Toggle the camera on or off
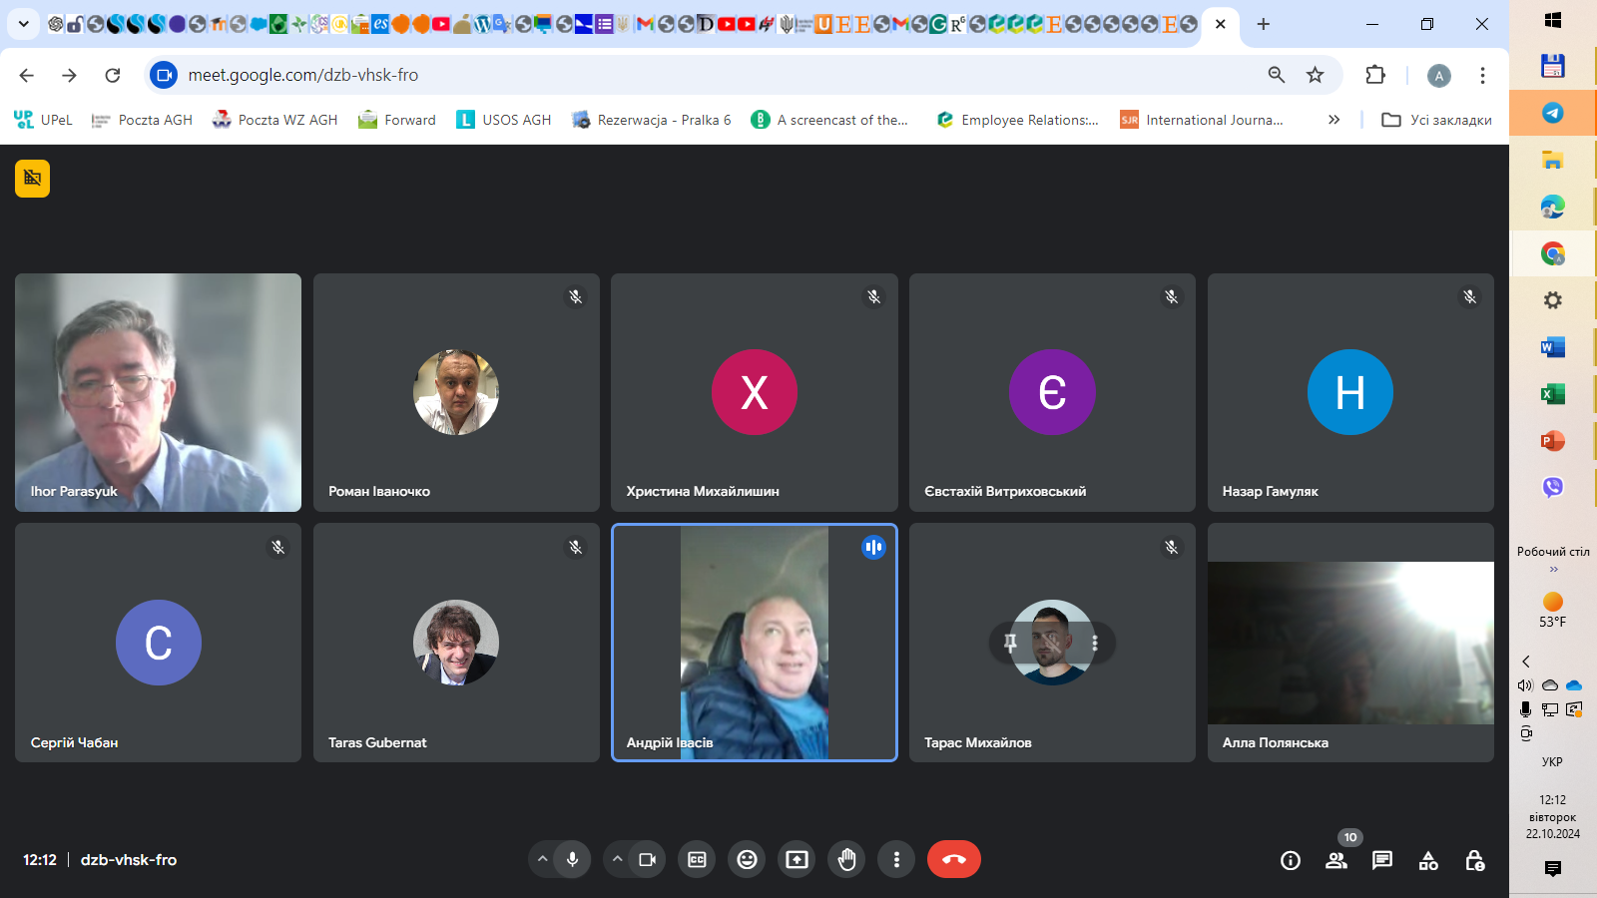This screenshot has height=898, width=1597. tap(647, 859)
